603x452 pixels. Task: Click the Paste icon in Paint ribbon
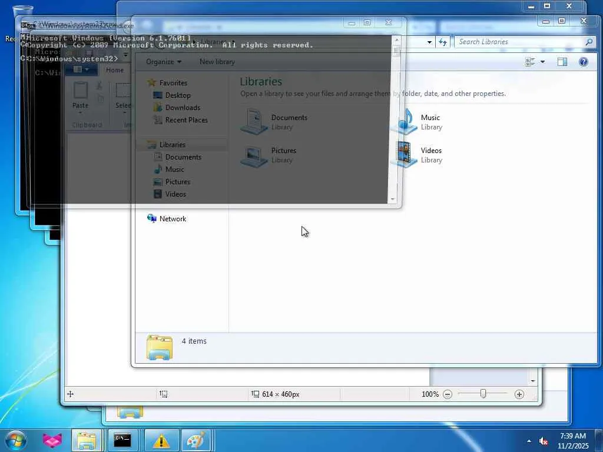(80, 91)
